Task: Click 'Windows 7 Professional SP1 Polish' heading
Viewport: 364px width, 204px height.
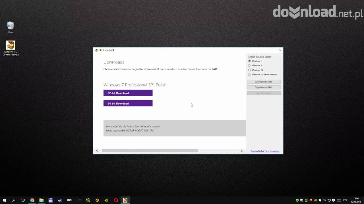Action: coord(135,85)
